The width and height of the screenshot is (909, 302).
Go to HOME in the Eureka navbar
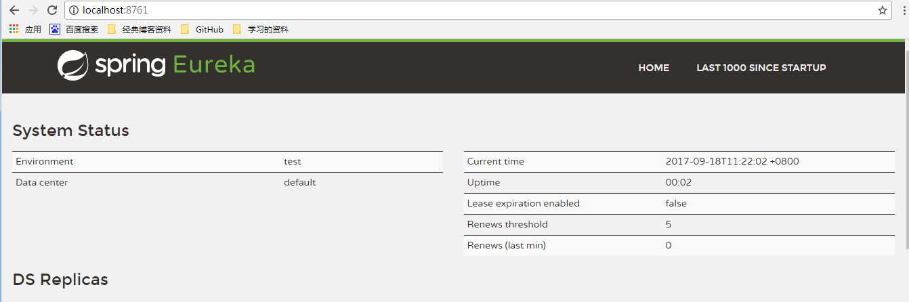tap(654, 68)
